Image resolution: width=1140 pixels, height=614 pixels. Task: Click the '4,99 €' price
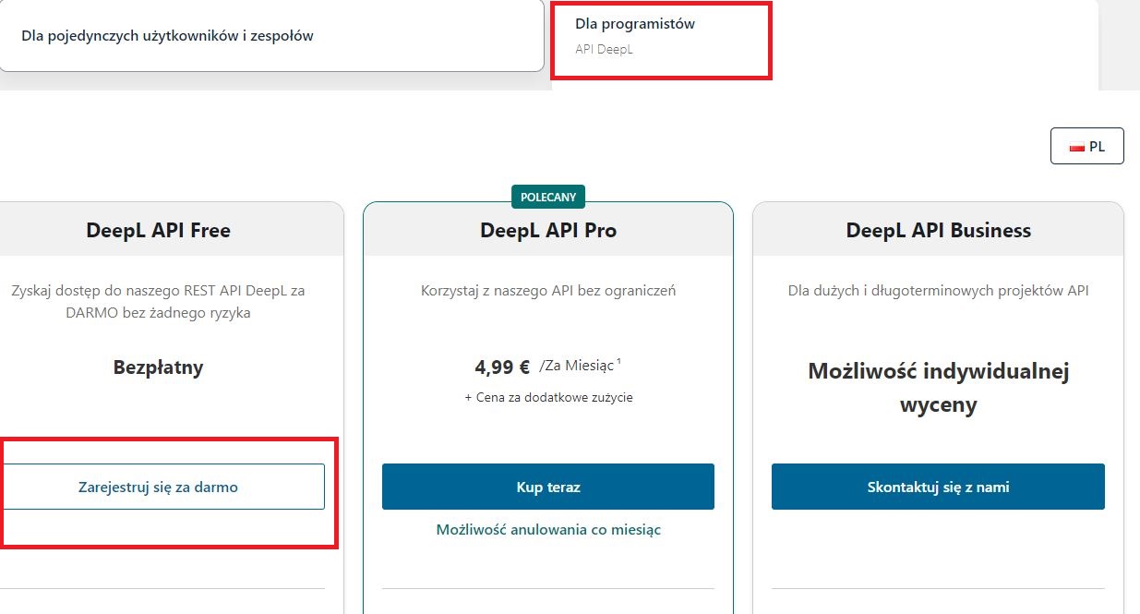502,367
